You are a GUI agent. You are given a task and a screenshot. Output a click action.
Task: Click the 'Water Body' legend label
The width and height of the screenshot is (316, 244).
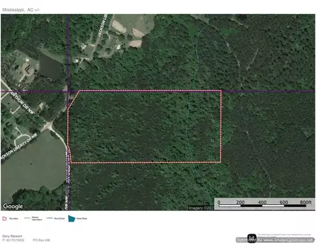(x=82, y=218)
